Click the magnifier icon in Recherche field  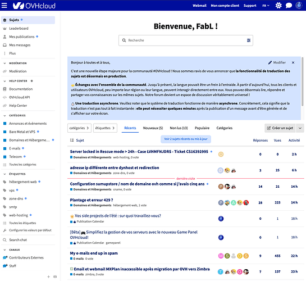click(x=124, y=40)
